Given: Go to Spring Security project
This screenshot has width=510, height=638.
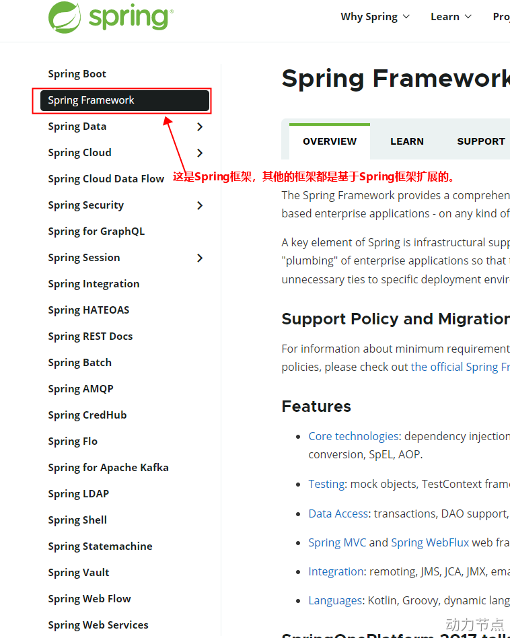Looking at the screenshot, I should pyautogui.click(x=86, y=205).
